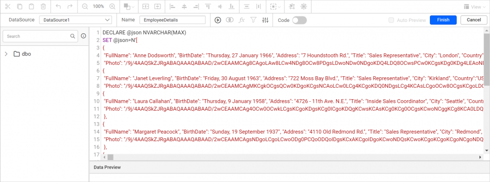Click the Center horizontally icon
The image size is (490, 182).
pos(145,6)
